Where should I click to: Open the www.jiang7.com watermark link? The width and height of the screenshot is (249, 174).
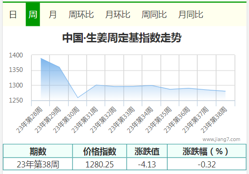click(x=221, y=139)
